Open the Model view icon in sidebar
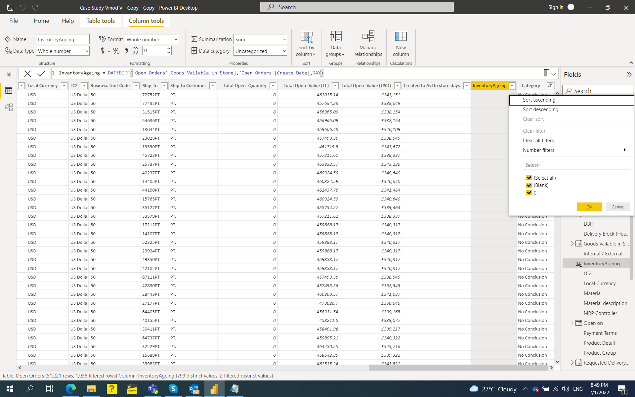Image resolution: width=635 pixels, height=397 pixels. 9,107
